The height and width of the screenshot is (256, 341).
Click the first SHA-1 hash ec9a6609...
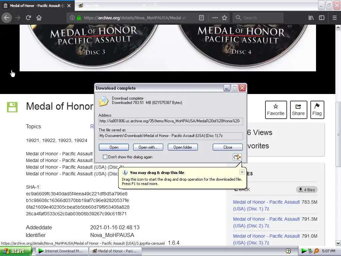point(77,194)
